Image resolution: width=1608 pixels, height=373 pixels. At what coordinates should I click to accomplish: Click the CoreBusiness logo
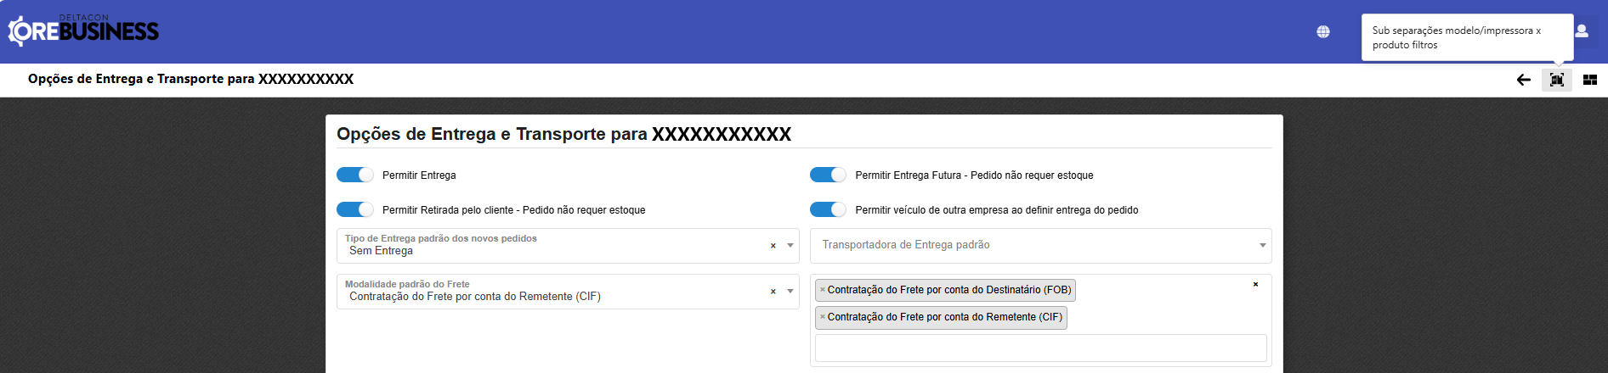[x=83, y=31]
